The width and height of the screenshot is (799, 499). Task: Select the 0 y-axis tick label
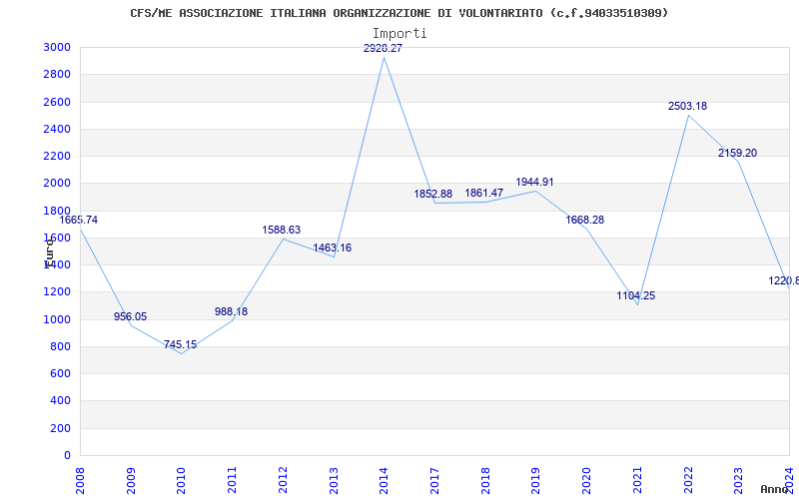click(68, 456)
